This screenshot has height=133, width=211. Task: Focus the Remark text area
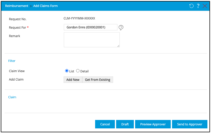pyautogui.click(x=92, y=40)
